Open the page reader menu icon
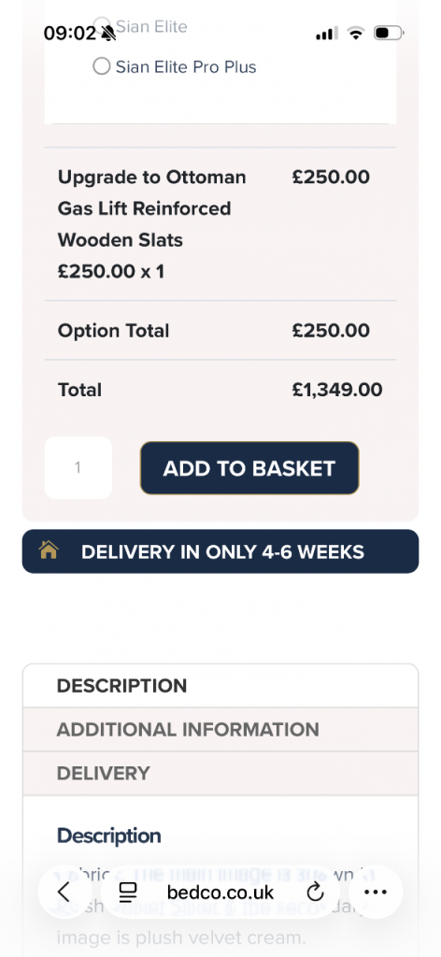 (x=127, y=893)
